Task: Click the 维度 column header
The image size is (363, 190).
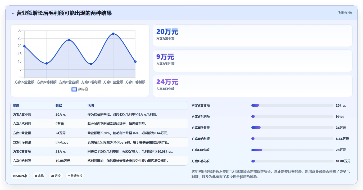Action: click(x=16, y=106)
